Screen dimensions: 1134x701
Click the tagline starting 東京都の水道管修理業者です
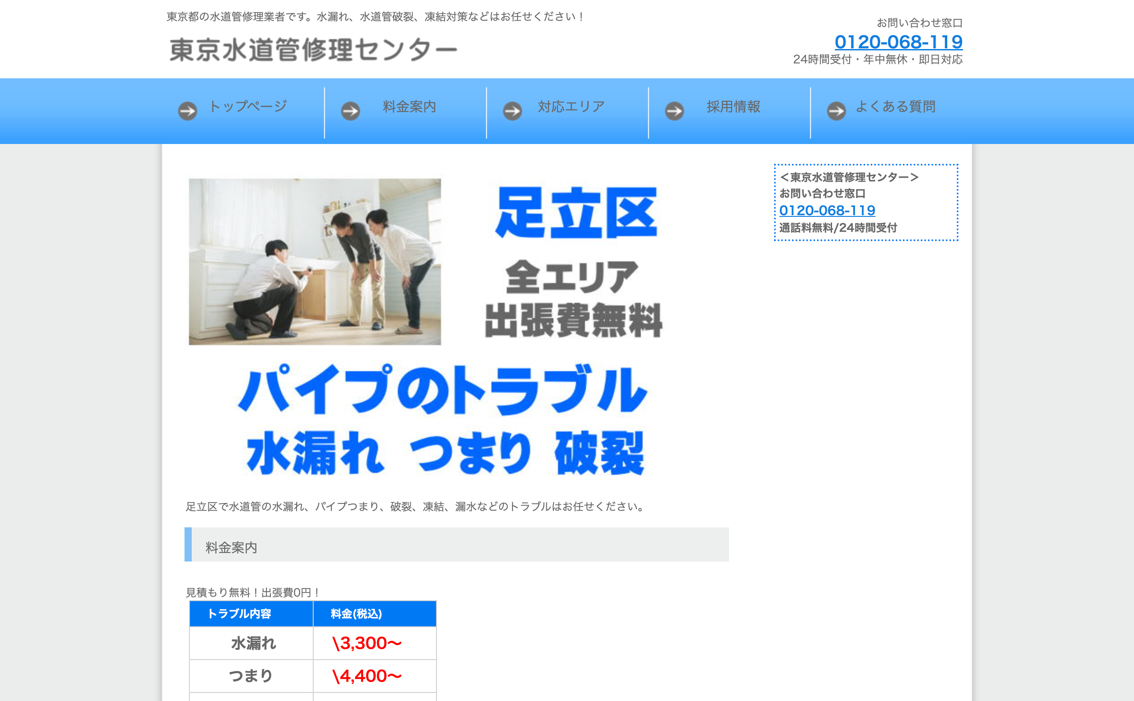coord(375,17)
